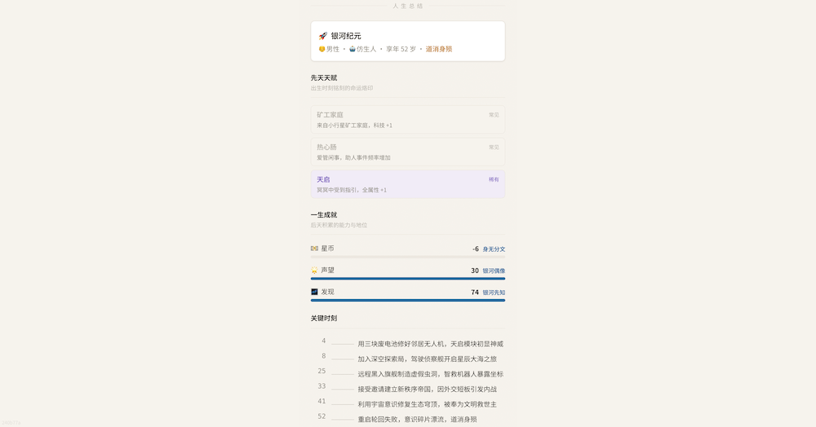Select the age 4 timeline event

[430, 344]
